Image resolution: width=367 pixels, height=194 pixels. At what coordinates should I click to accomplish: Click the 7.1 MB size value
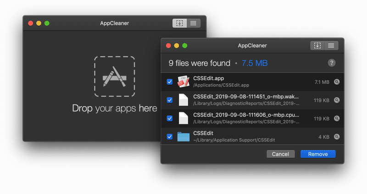322,82
